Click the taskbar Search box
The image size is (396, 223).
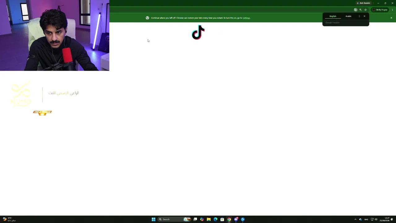[x=174, y=219]
